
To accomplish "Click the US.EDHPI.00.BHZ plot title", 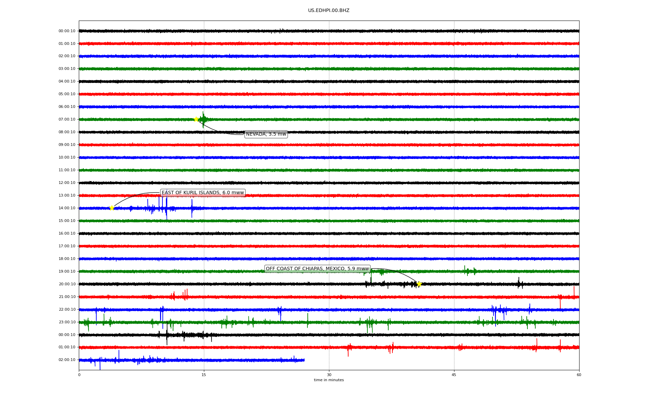I will click(329, 11).
